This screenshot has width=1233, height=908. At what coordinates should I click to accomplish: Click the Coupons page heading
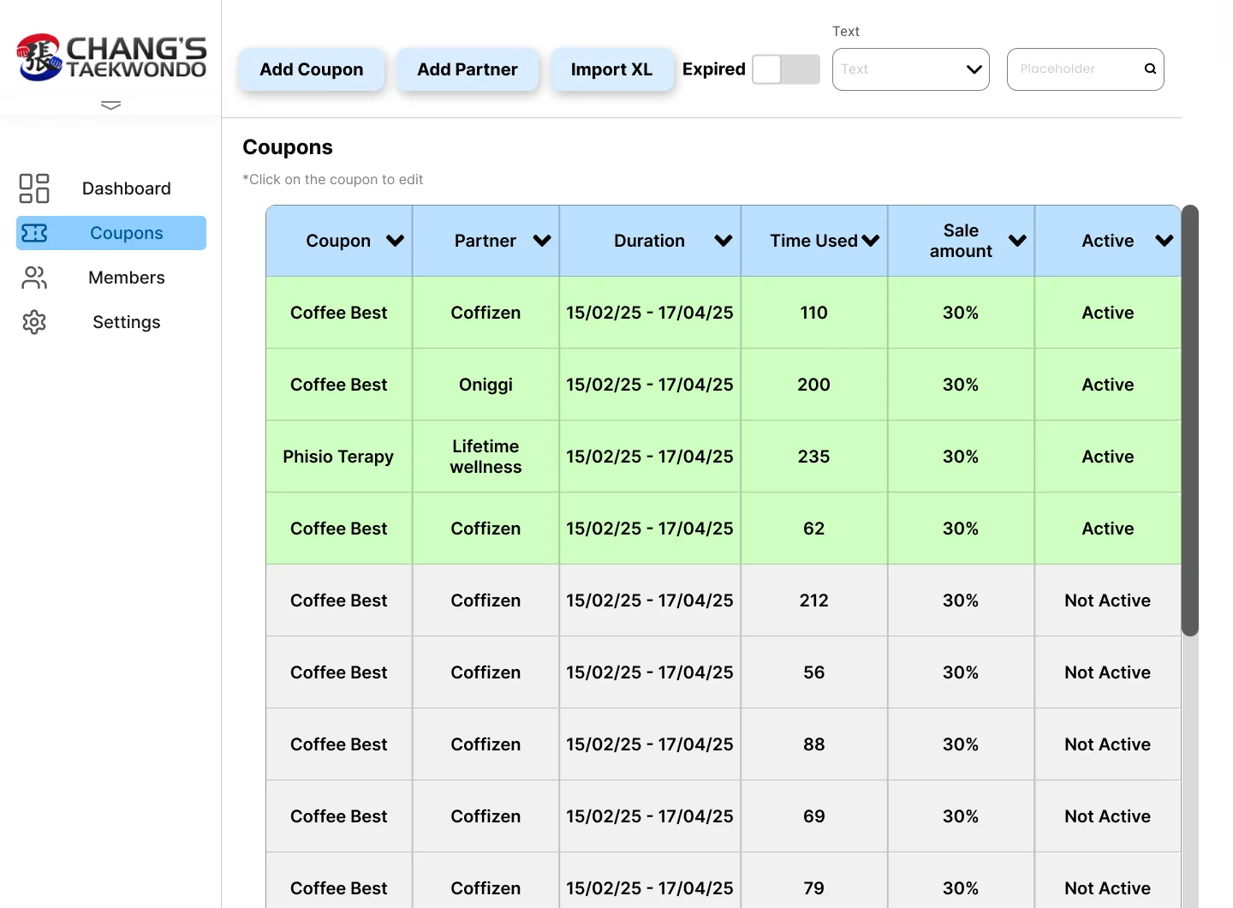click(288, 147)
